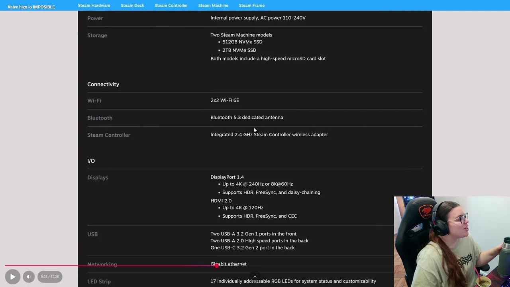Open the Steam Hardware nav tab
Image resolution: width=510 pixels, height=287 pixels.
[94, 6]
